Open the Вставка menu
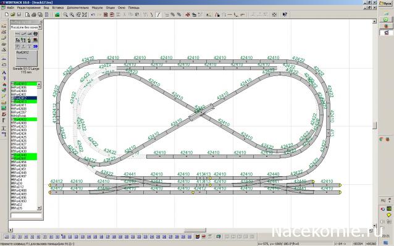The width and height of the screenshot is (394, 246). pos(58,7)
